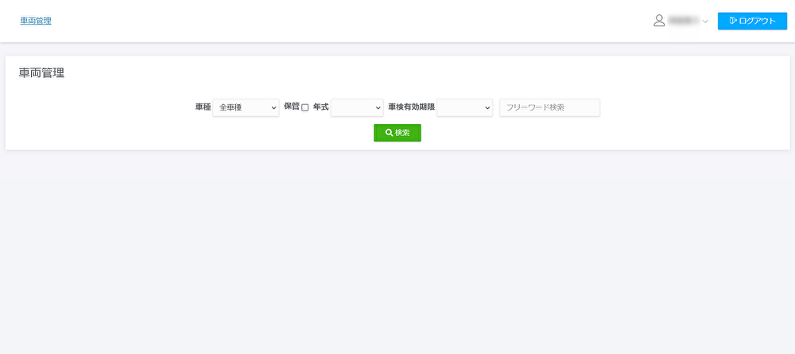This screenshot has width=795, height=354.
Task: Click the blurred username in the header
Action: pos(683,21)
